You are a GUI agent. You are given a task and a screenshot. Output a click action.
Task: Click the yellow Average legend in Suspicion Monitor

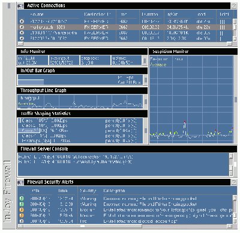[158, 64]
